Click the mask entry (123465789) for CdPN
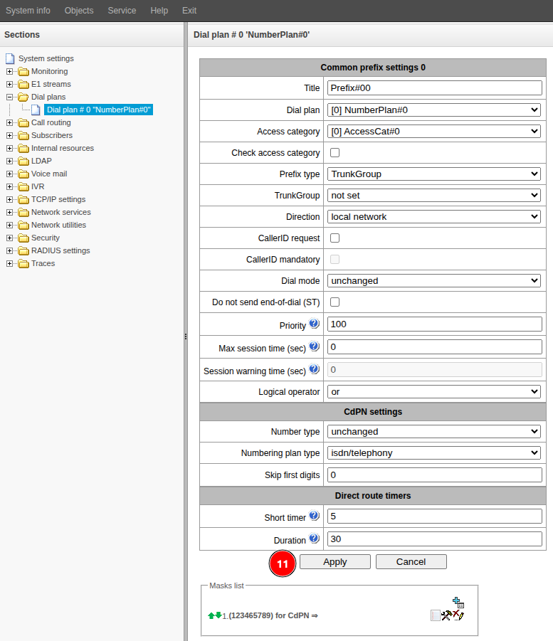 tap(273, 615)
